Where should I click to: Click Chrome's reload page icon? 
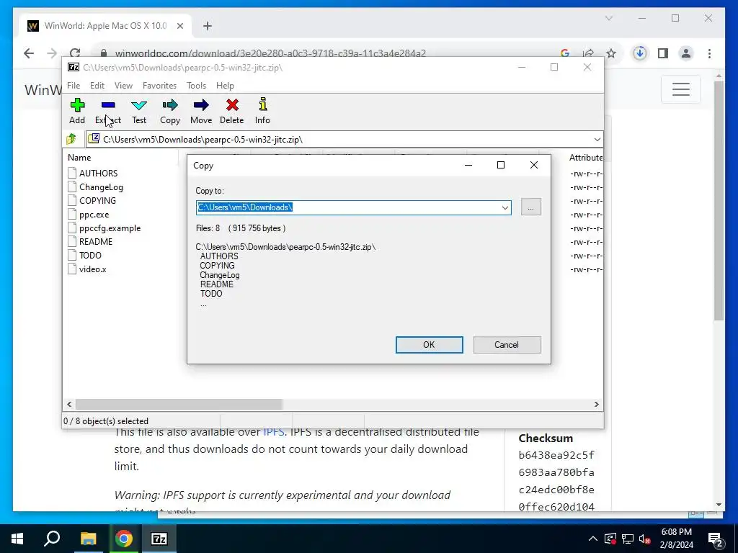(x=75, y=53)
